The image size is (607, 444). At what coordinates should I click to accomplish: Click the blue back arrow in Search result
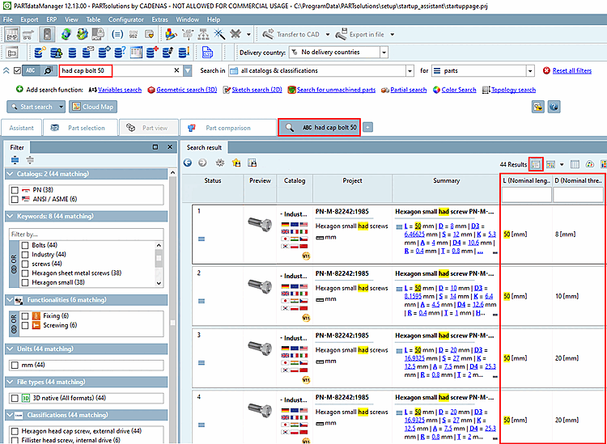pos(188,163)
